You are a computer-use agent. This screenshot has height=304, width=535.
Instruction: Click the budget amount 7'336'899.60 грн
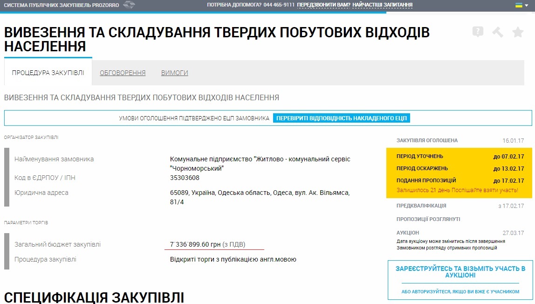[x=195, y=244]
